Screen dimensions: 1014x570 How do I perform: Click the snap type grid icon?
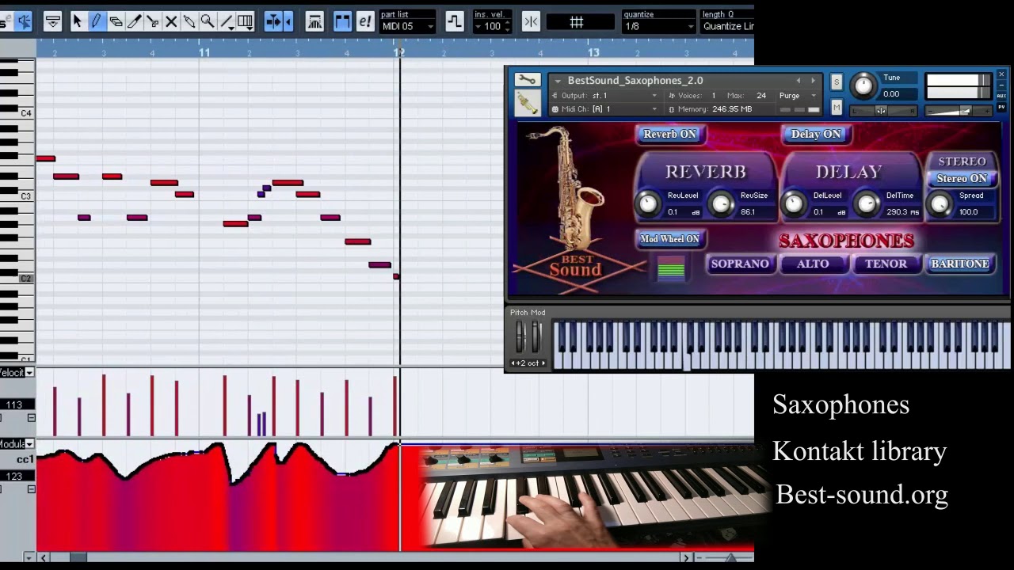577,22
